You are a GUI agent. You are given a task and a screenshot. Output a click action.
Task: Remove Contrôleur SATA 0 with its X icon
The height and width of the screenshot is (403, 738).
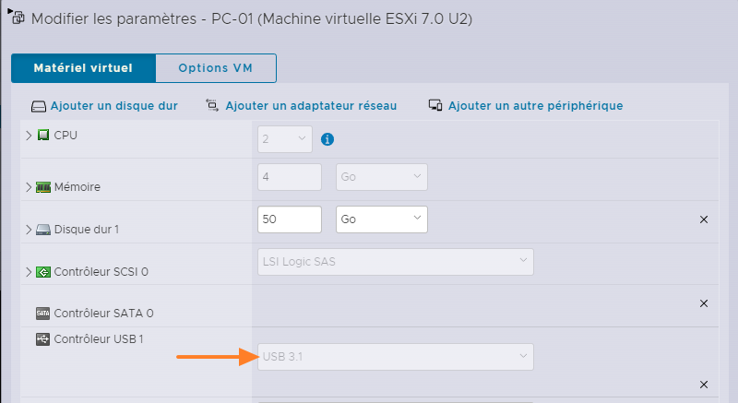pyautogui.click(x=704, y=303)
